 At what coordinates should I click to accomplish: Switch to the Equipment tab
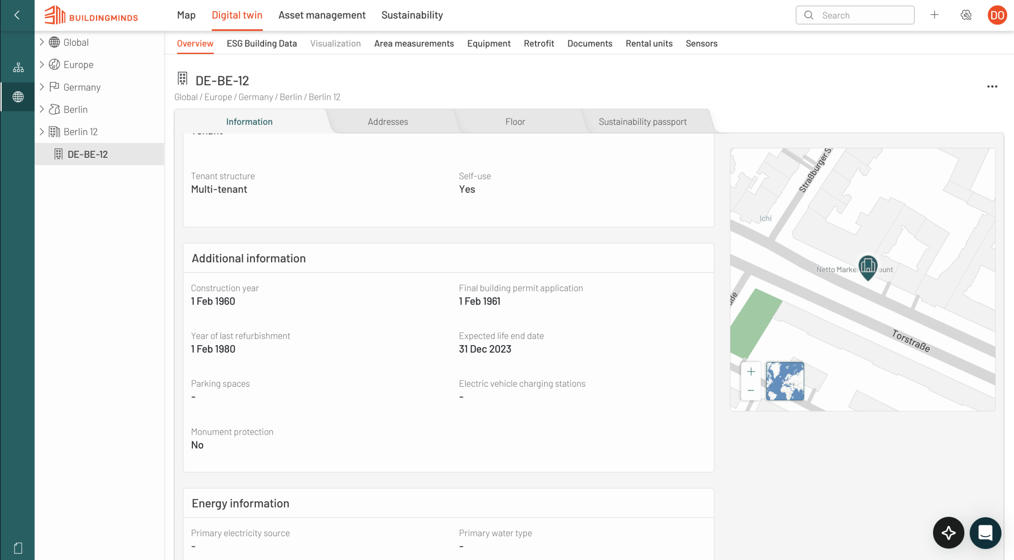click(x=488, y=44)
